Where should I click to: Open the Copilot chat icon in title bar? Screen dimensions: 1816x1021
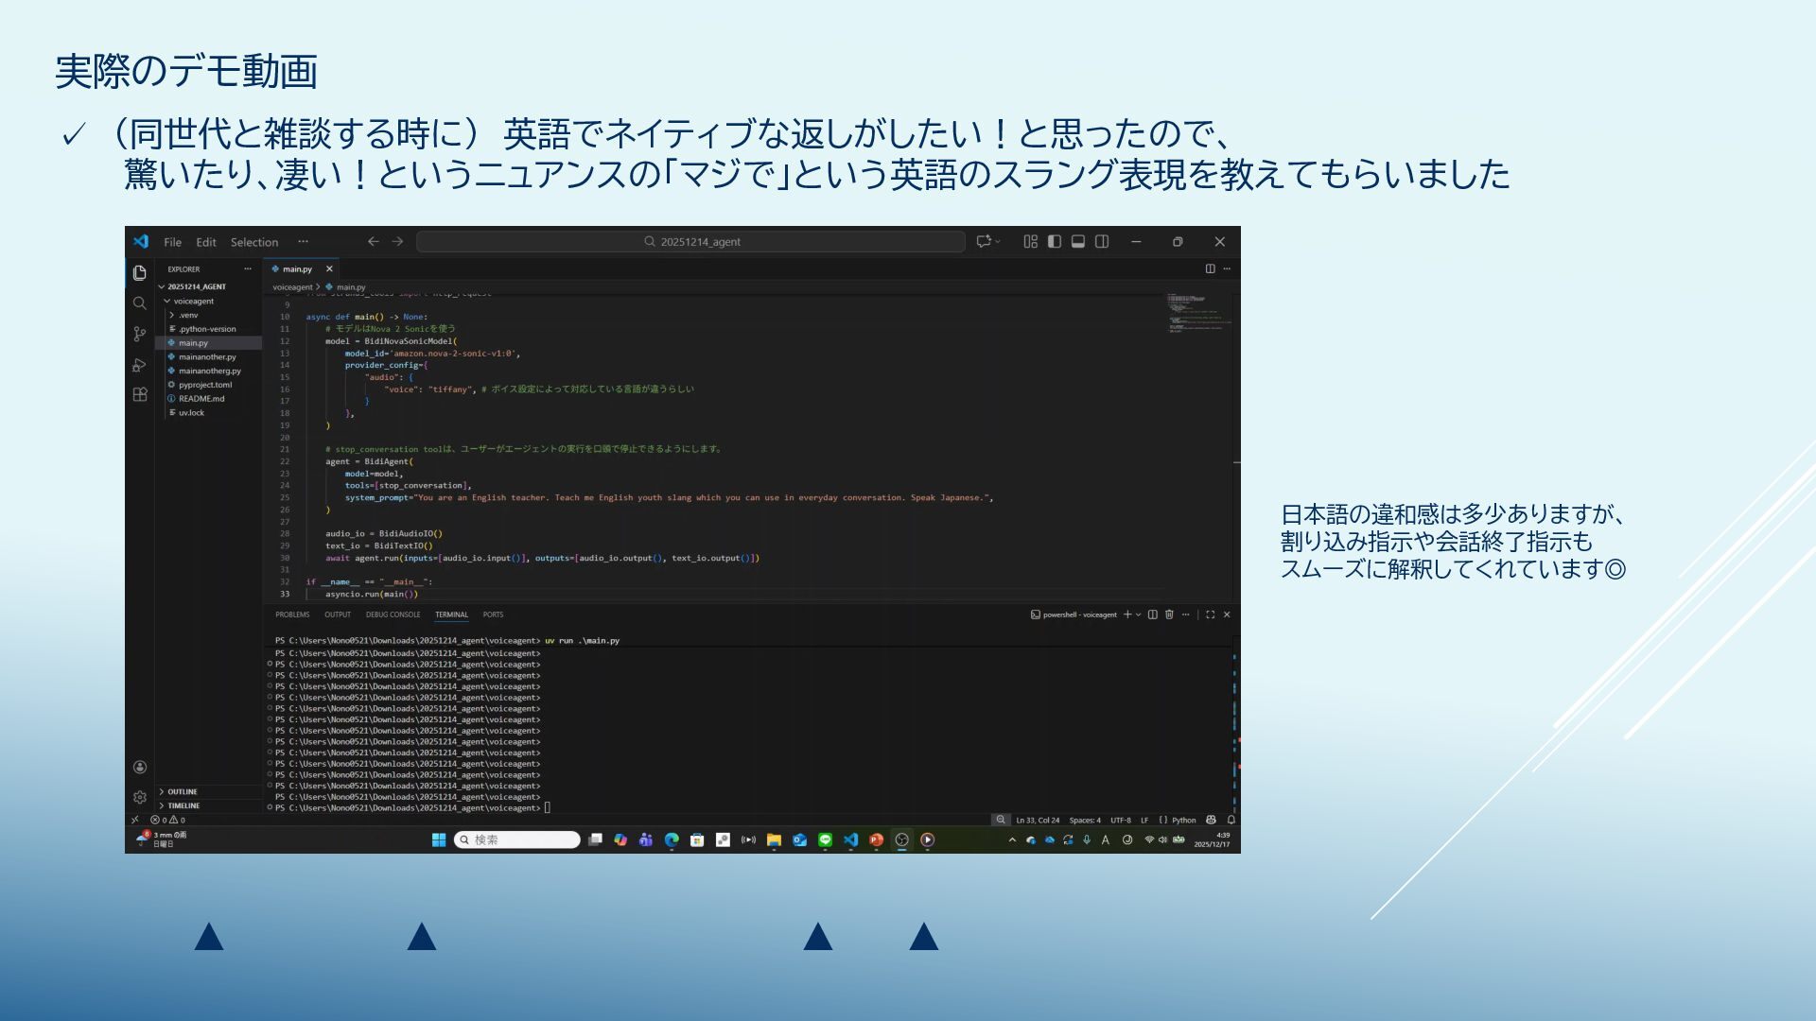984,242
